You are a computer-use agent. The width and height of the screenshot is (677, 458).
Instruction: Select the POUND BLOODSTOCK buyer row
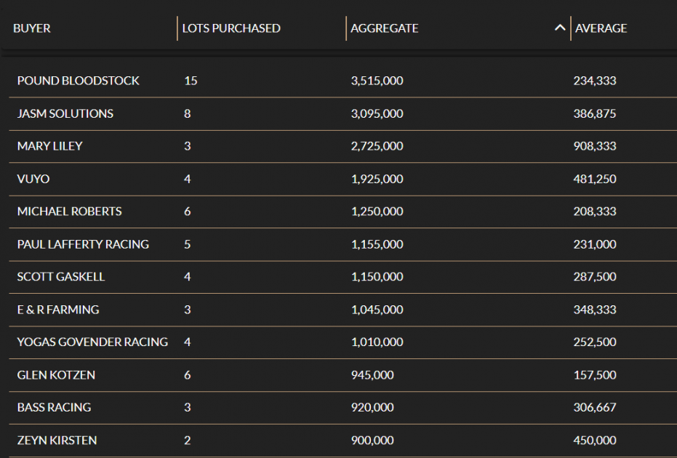78,81
